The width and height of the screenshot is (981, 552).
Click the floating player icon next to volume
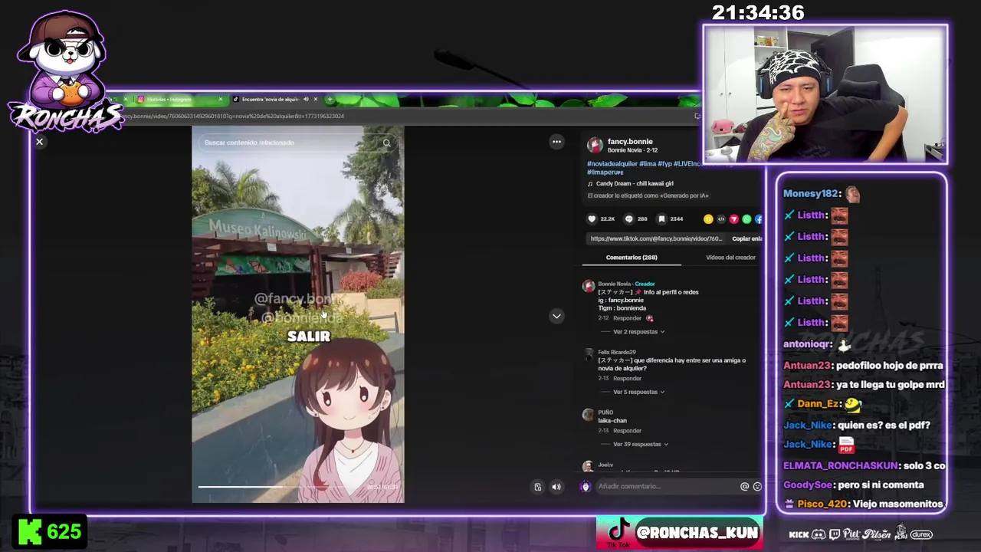[538, 487]
